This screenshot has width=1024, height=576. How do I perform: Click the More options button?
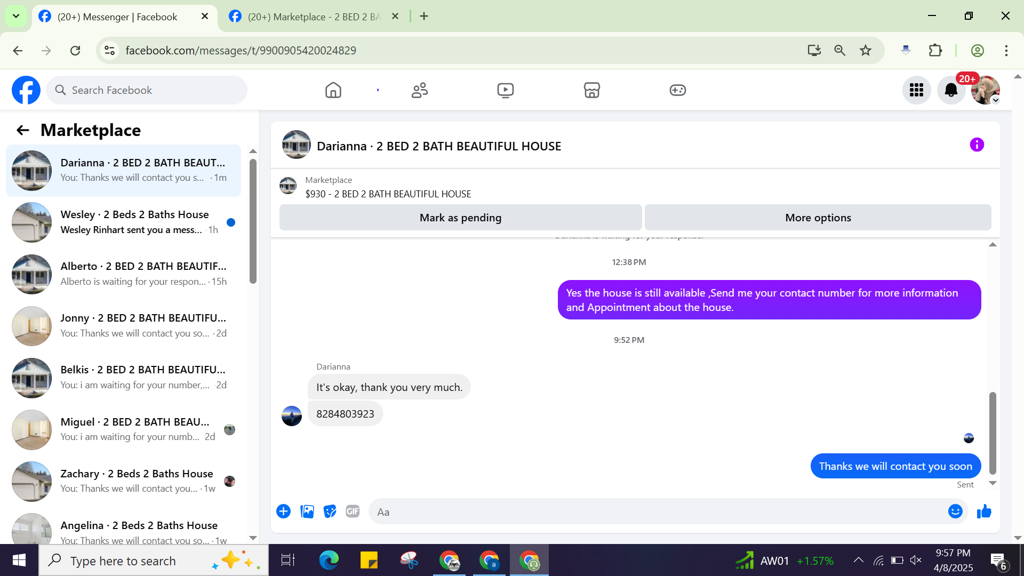tap(818, 218)
